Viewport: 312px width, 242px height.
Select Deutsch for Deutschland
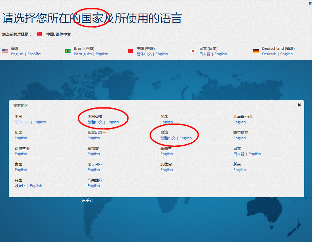pyautogui.click(x=269, y=54)
